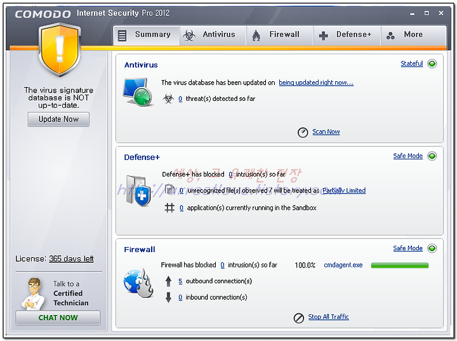
Task: Click the green cmdagent.exe traffic bar
Action: tap(400, 265)
